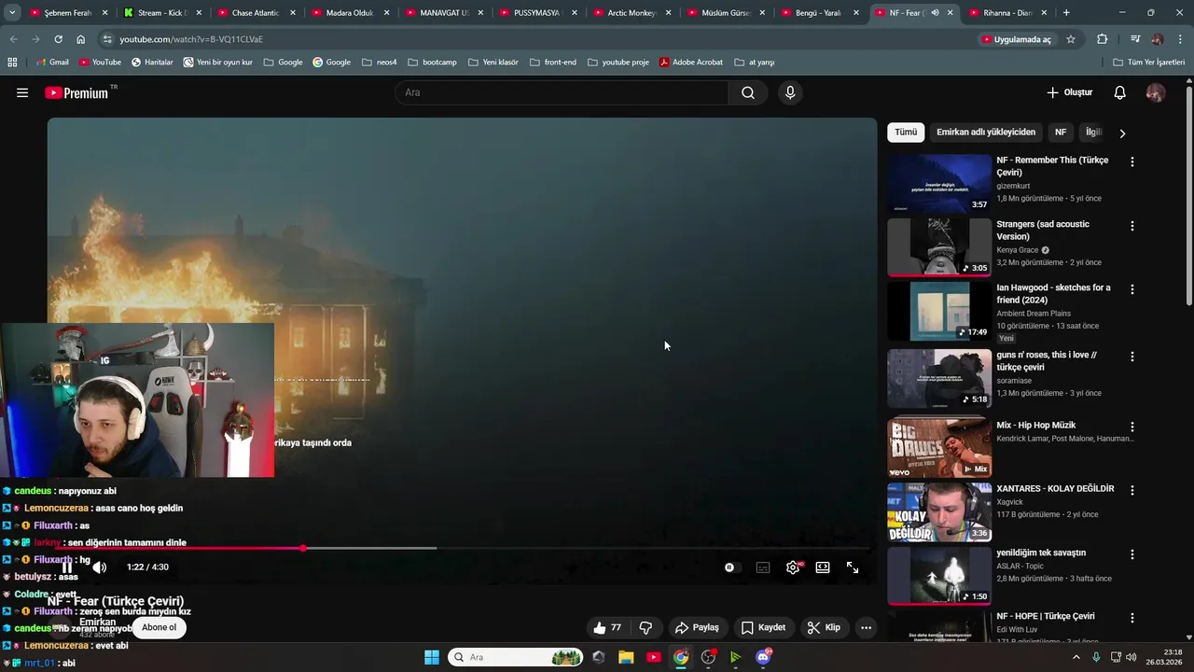The height and width of the screenshot is (672, 1194).
Task: Save the video with Kaydet
Action: [763, 627]
